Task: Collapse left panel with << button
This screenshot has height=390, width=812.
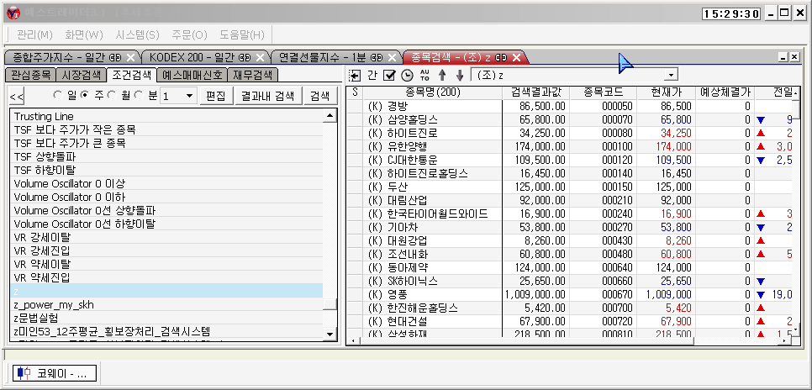Action: (17, 96)
